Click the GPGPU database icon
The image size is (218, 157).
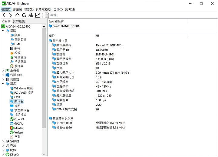coord(12,124)
